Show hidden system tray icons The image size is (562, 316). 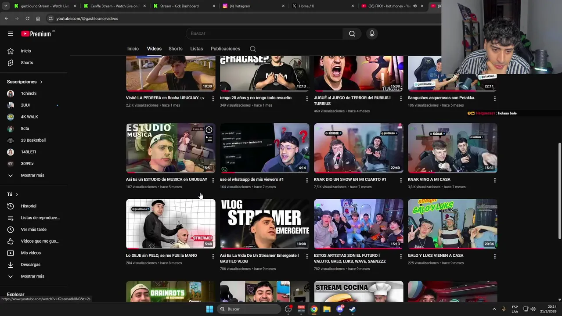point(494,309)
